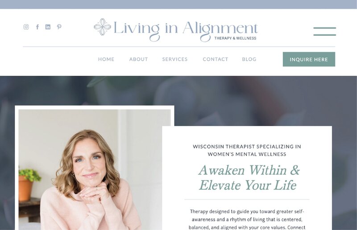Open the Instagram social icon

pyautogui.click(x=26, y=27)
